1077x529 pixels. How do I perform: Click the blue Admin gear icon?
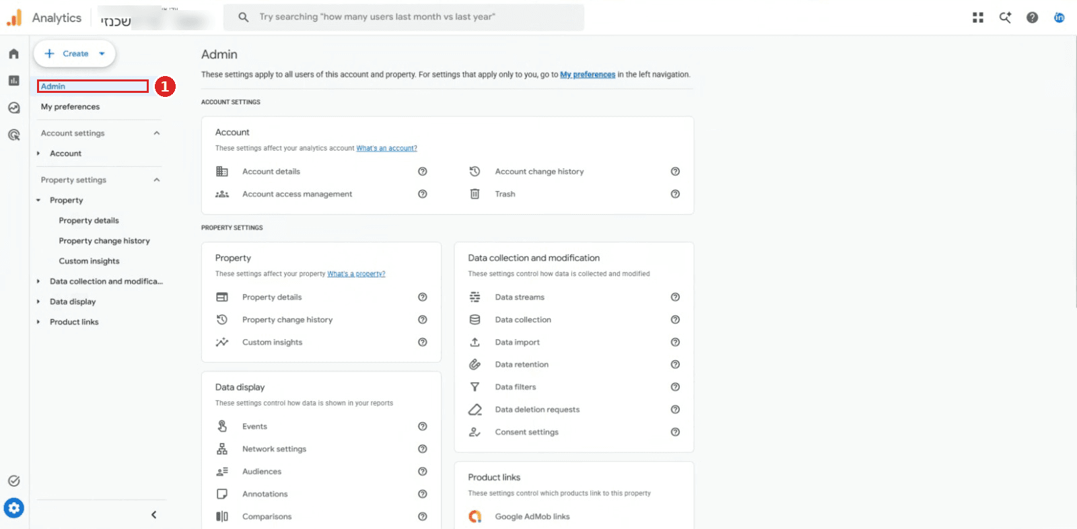coord(13,508)
